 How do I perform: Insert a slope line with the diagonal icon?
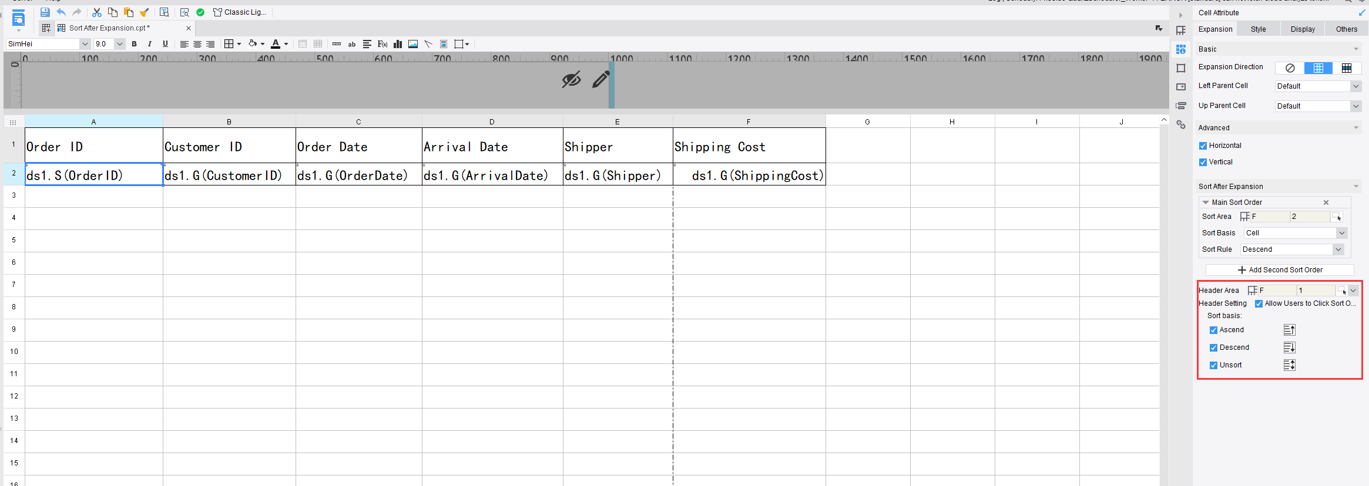(428, 44)
